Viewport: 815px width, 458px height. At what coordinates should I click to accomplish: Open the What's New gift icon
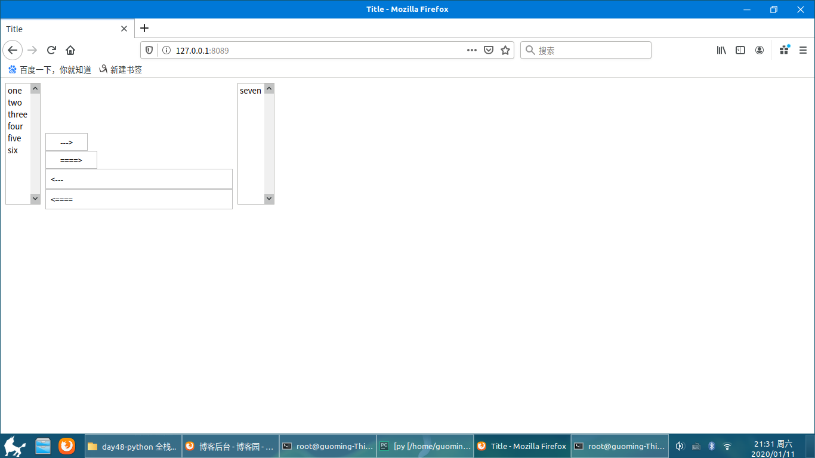click(785, 50)
